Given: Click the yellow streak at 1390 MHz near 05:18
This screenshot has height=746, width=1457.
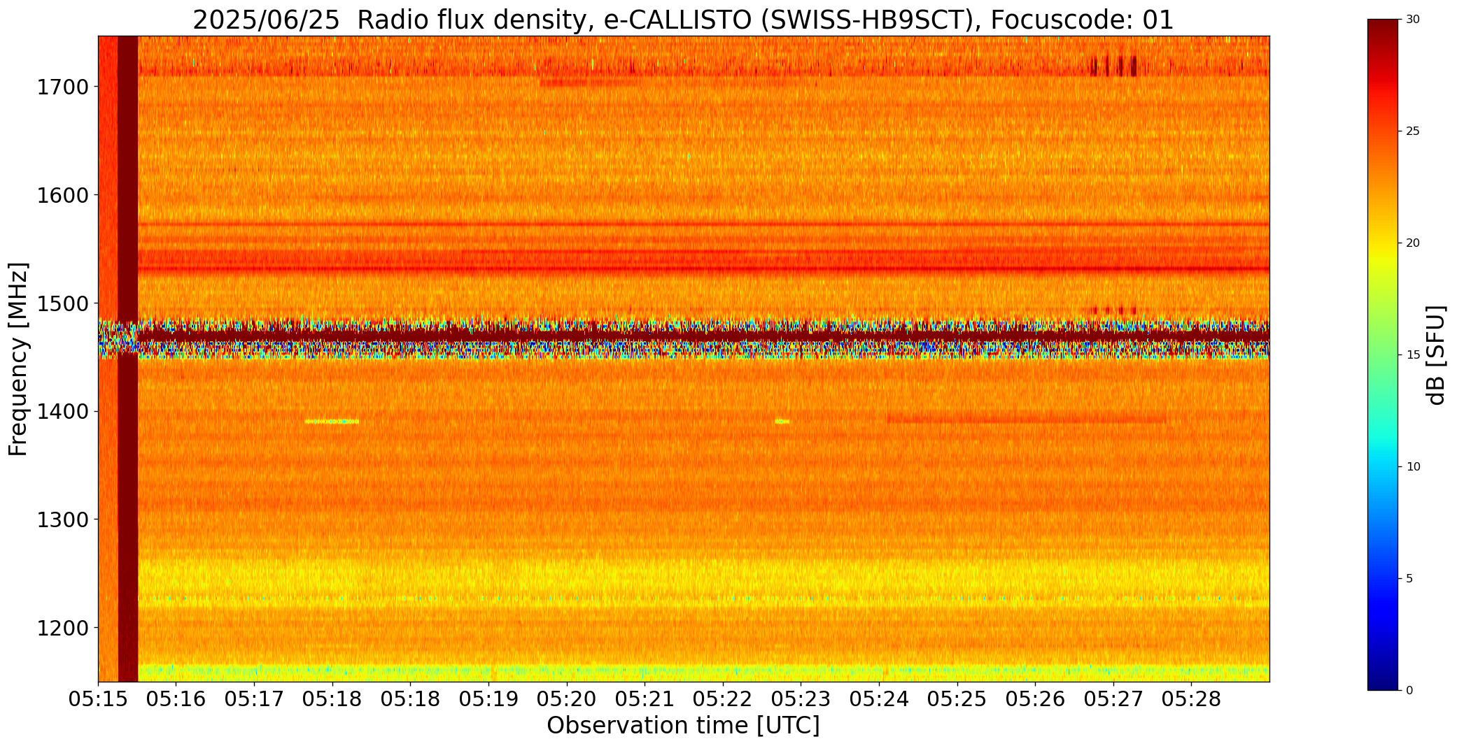Looking at the screenshot, I should click(332, 422).
